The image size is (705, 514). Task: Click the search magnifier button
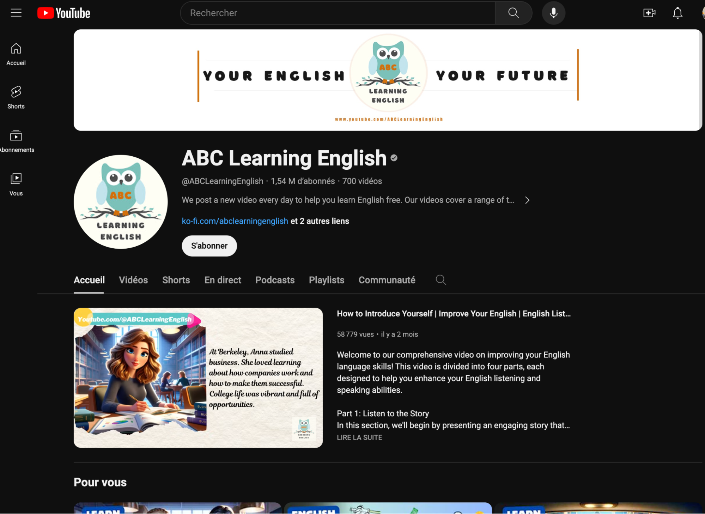[x=513, y=13]
